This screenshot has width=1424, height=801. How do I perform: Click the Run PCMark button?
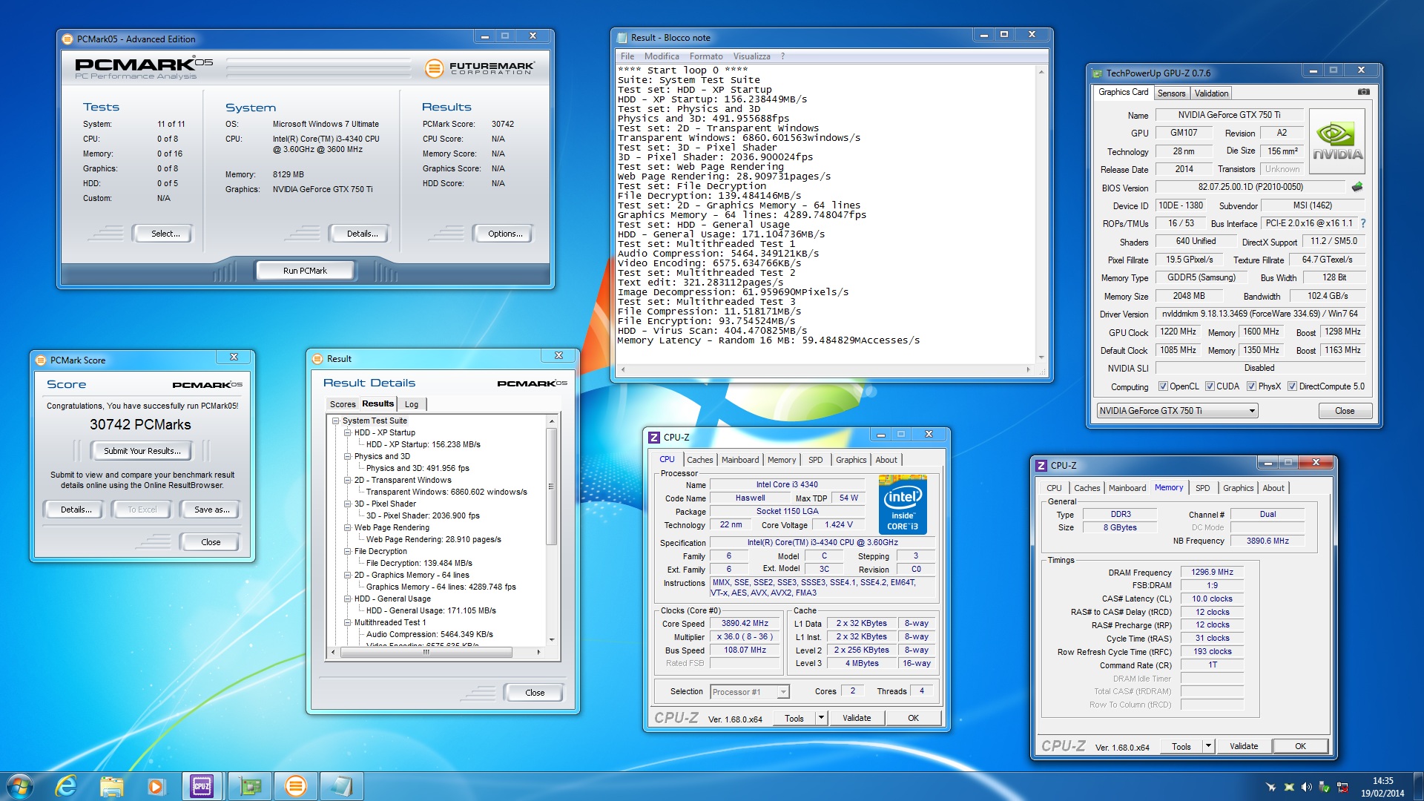tap(305, 271)
